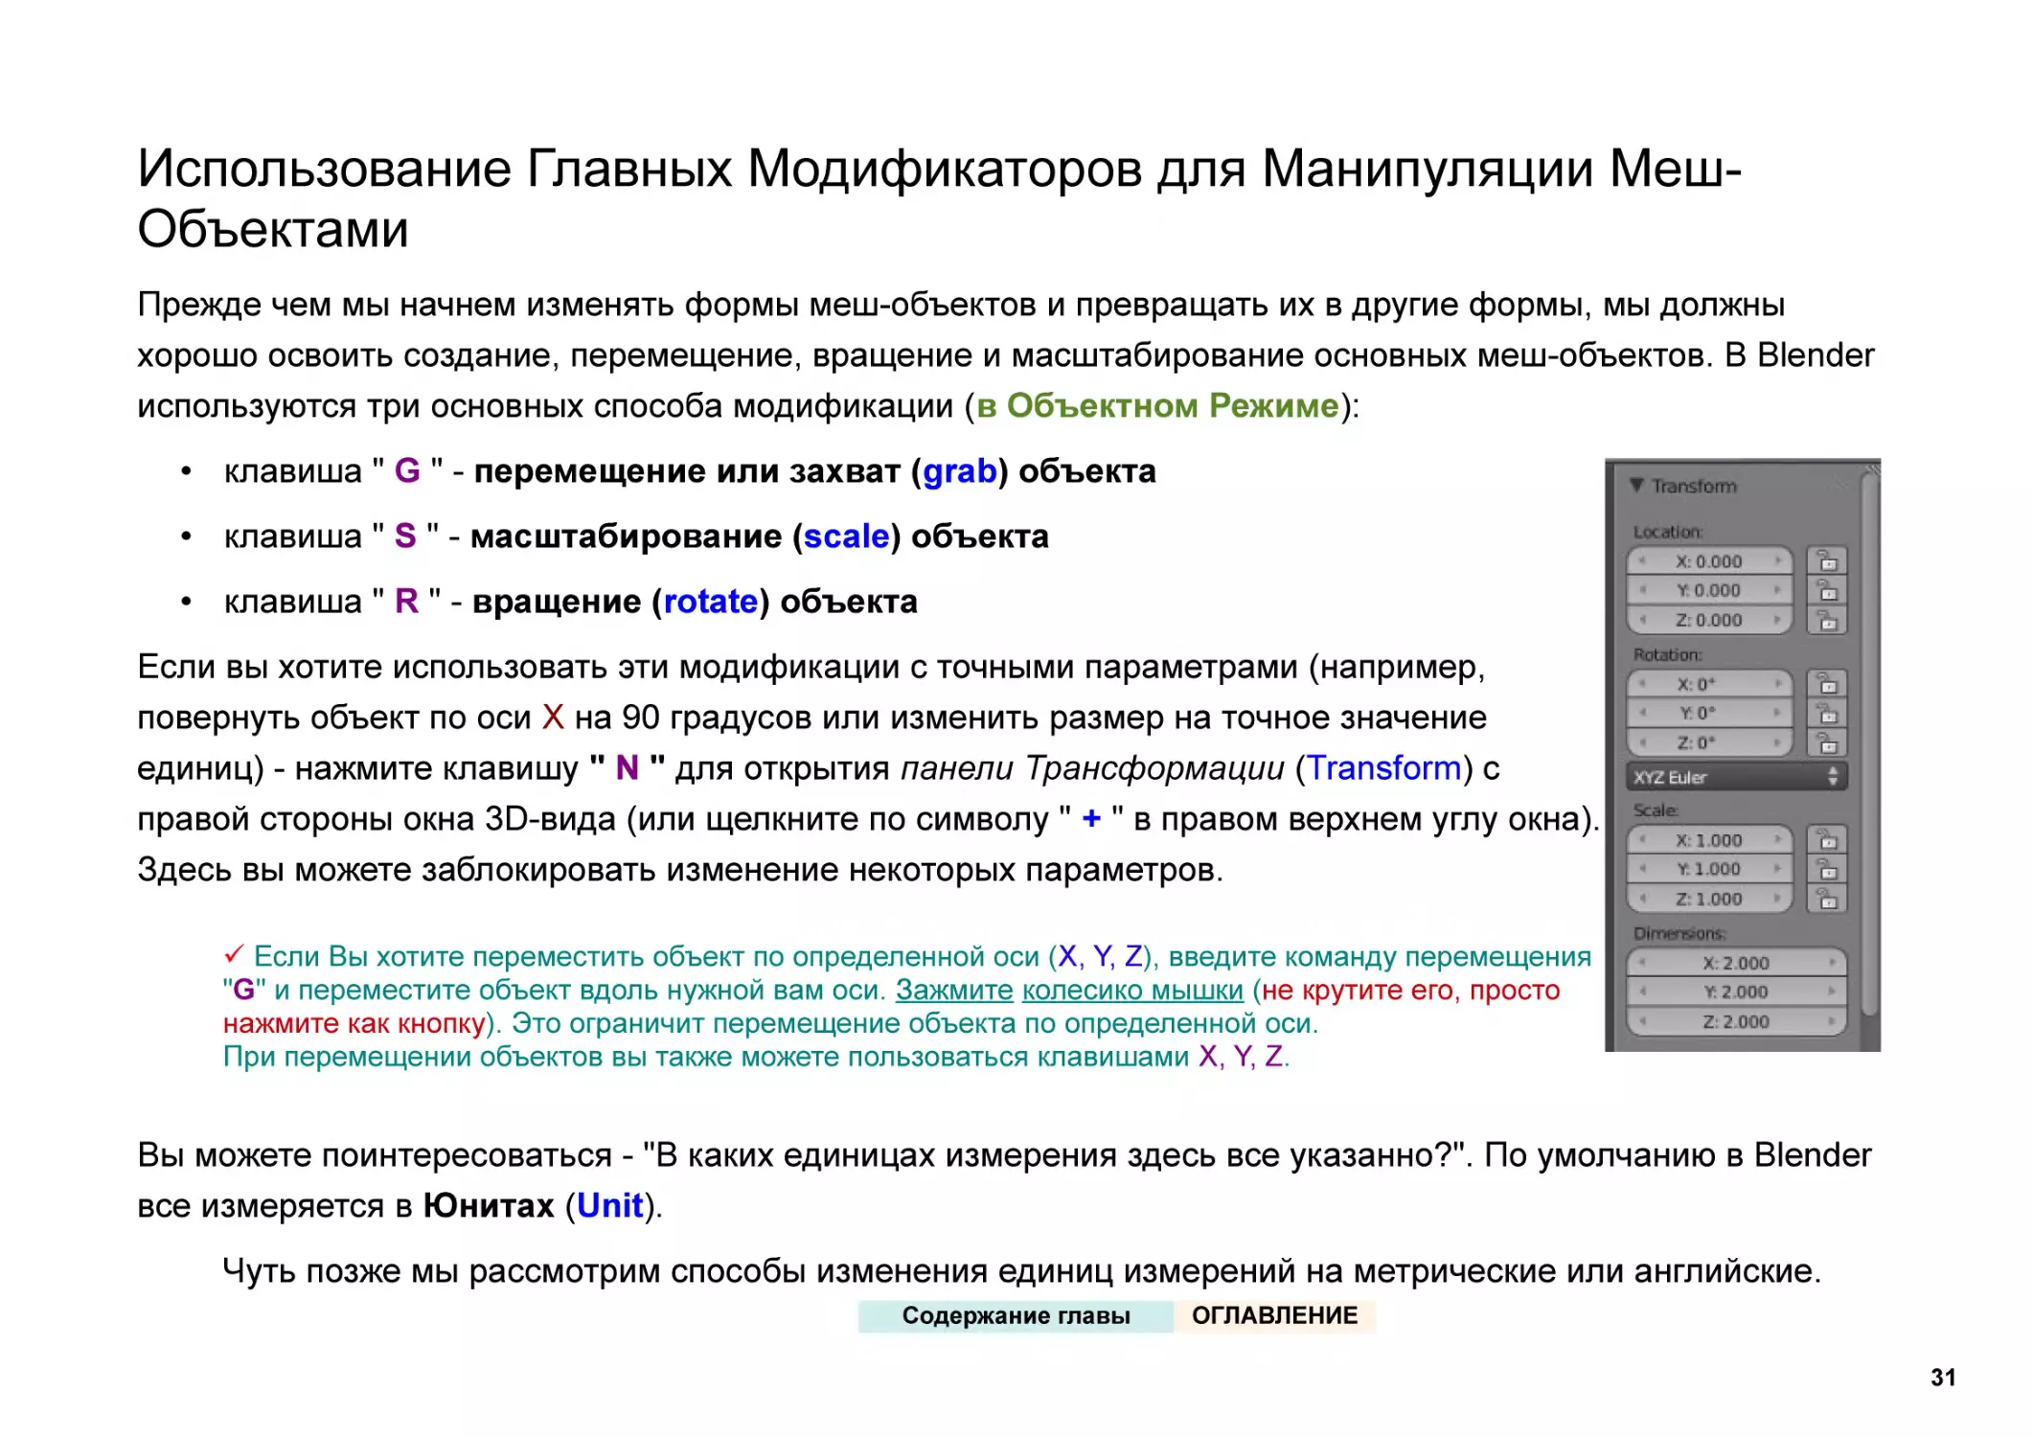Increase Dimensions Z with its right arrow

[x=1831, y=1021]
